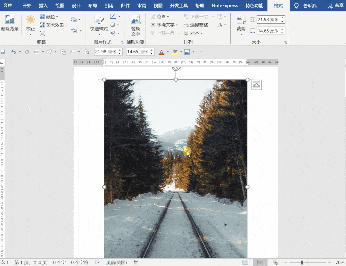The width and height of the screenshot is (346, 266).
Task: Click the undo arrow in quick access toolbar
Action: point(13,52)
